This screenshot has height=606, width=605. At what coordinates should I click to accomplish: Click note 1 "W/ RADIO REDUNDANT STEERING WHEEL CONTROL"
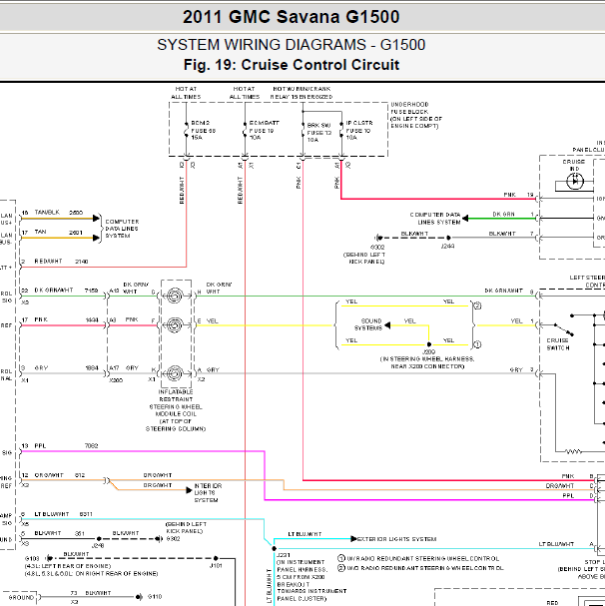(418, 558)
